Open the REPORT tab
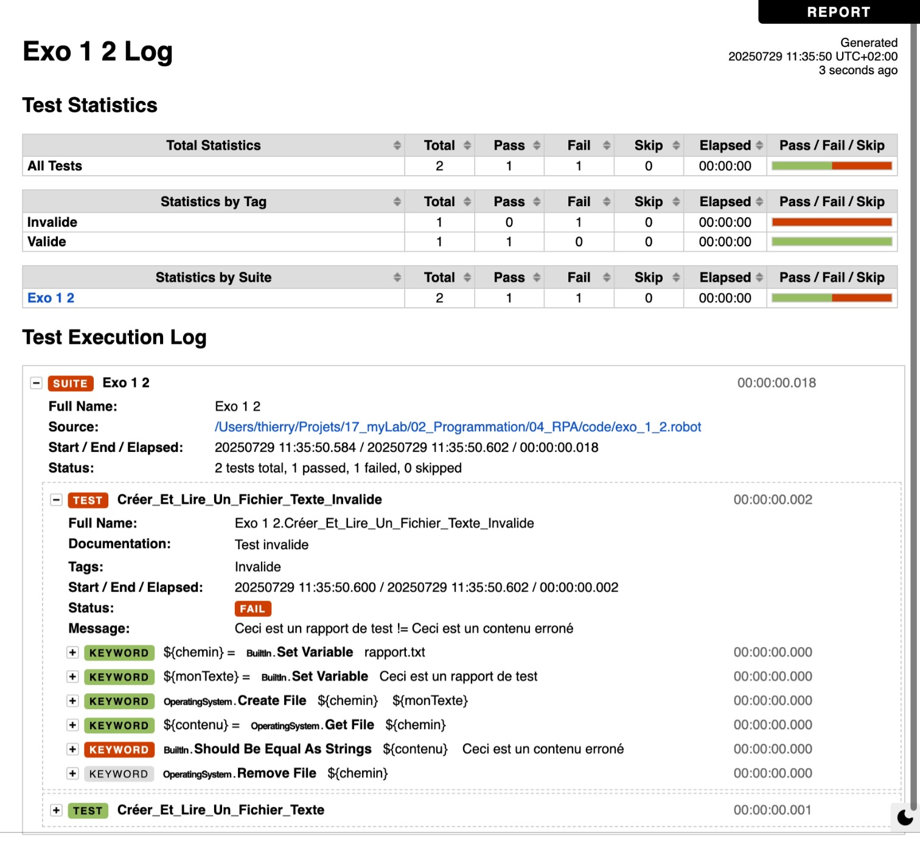The height and width of the screenshot is (852, 920). point(838,12)
